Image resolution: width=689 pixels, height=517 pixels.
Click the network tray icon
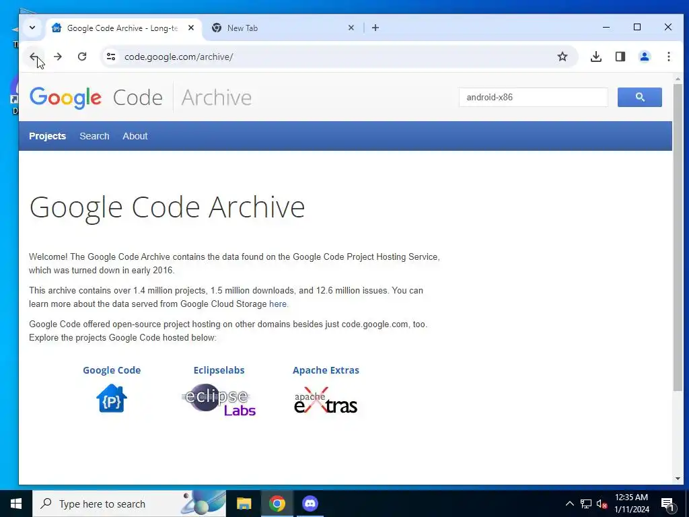click(x=586, y=504)
